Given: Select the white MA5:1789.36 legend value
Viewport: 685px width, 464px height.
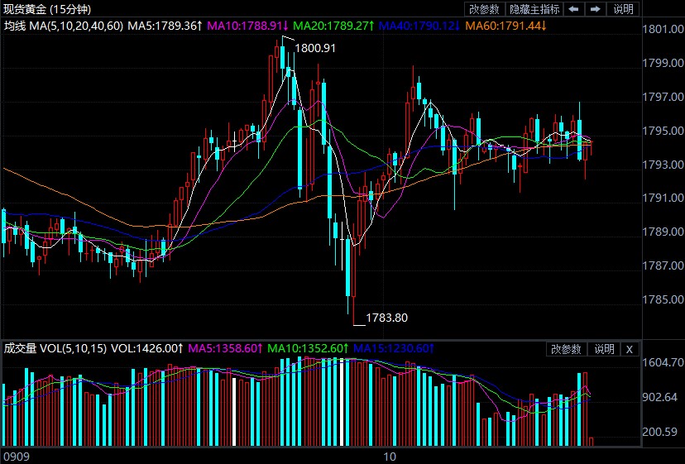Looking at the screenshot, I should 165,26.
